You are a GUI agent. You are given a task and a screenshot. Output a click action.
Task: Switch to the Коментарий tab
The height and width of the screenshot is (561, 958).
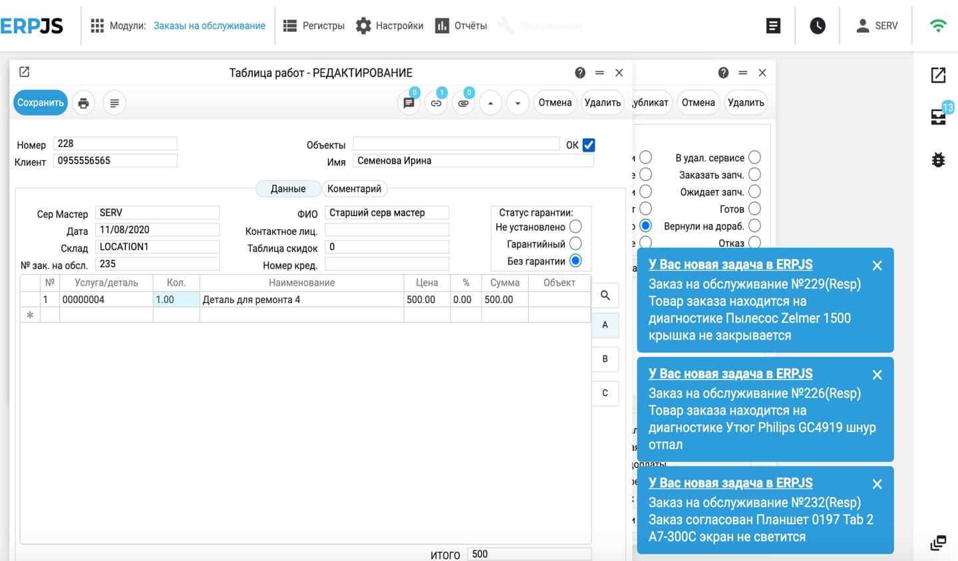(354, 189)
